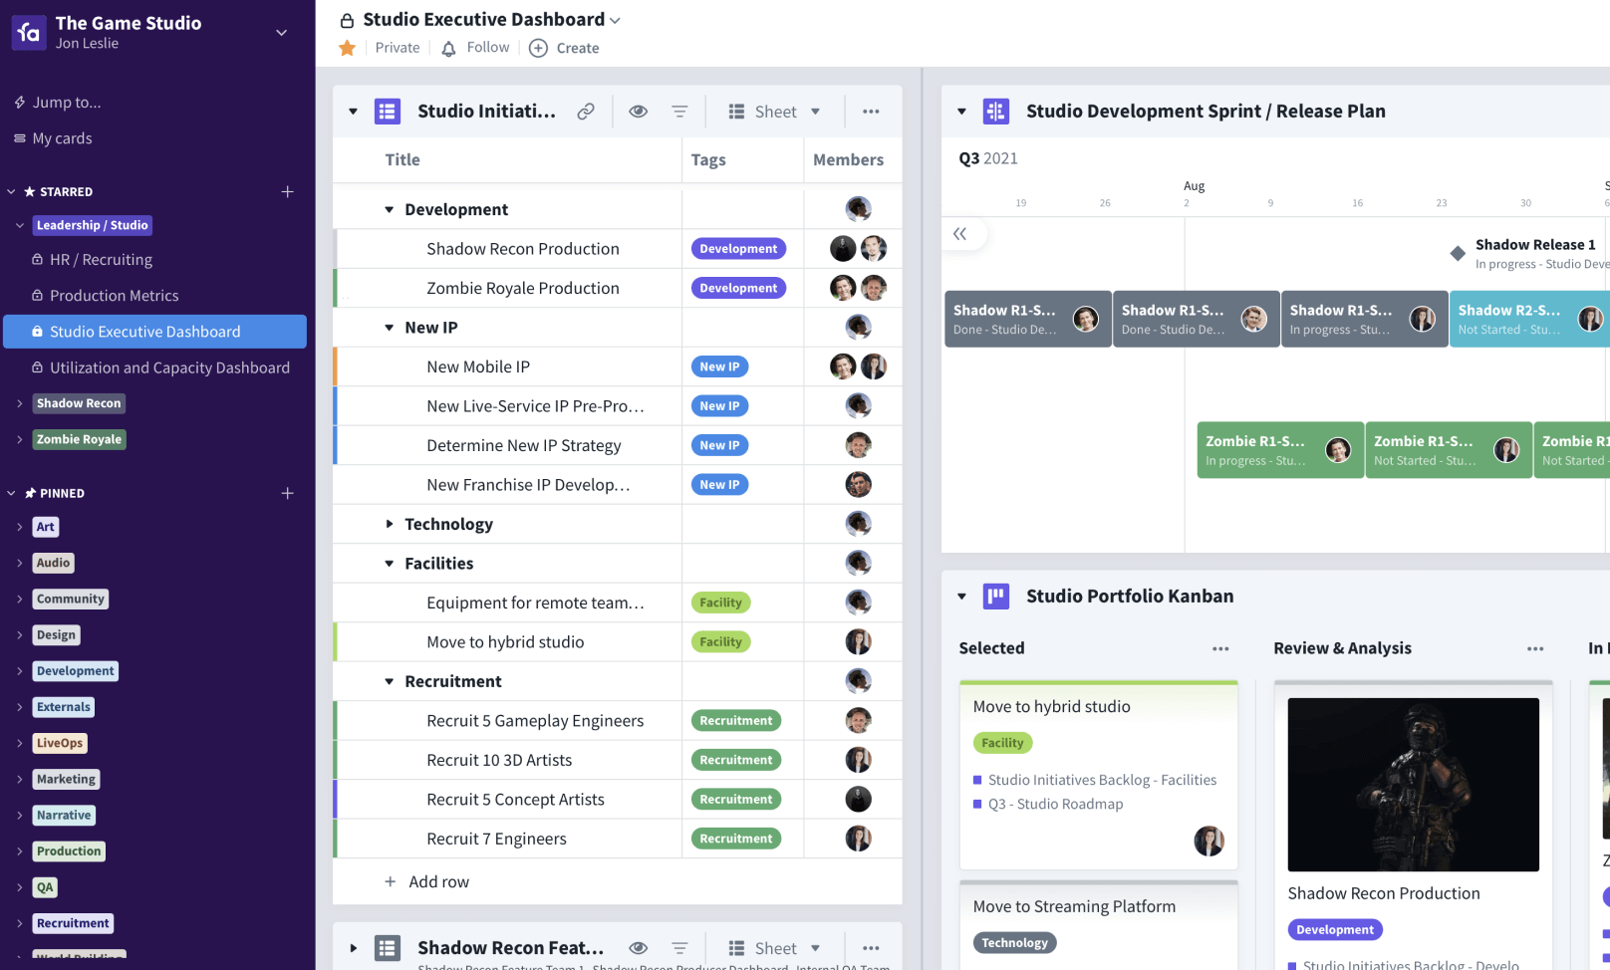Collapse the Facilities group row
The height and width of the screenshot is (970, 1610).
pyautogui.click(x=390, y=564)
